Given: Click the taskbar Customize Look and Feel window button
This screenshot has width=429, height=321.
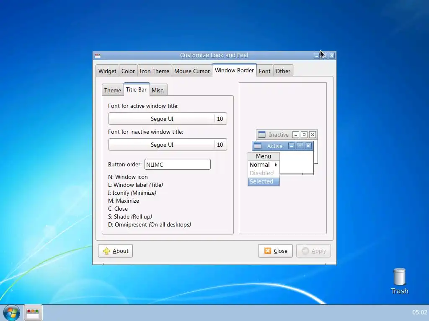Looking at the screenshot, I should 33,313.
